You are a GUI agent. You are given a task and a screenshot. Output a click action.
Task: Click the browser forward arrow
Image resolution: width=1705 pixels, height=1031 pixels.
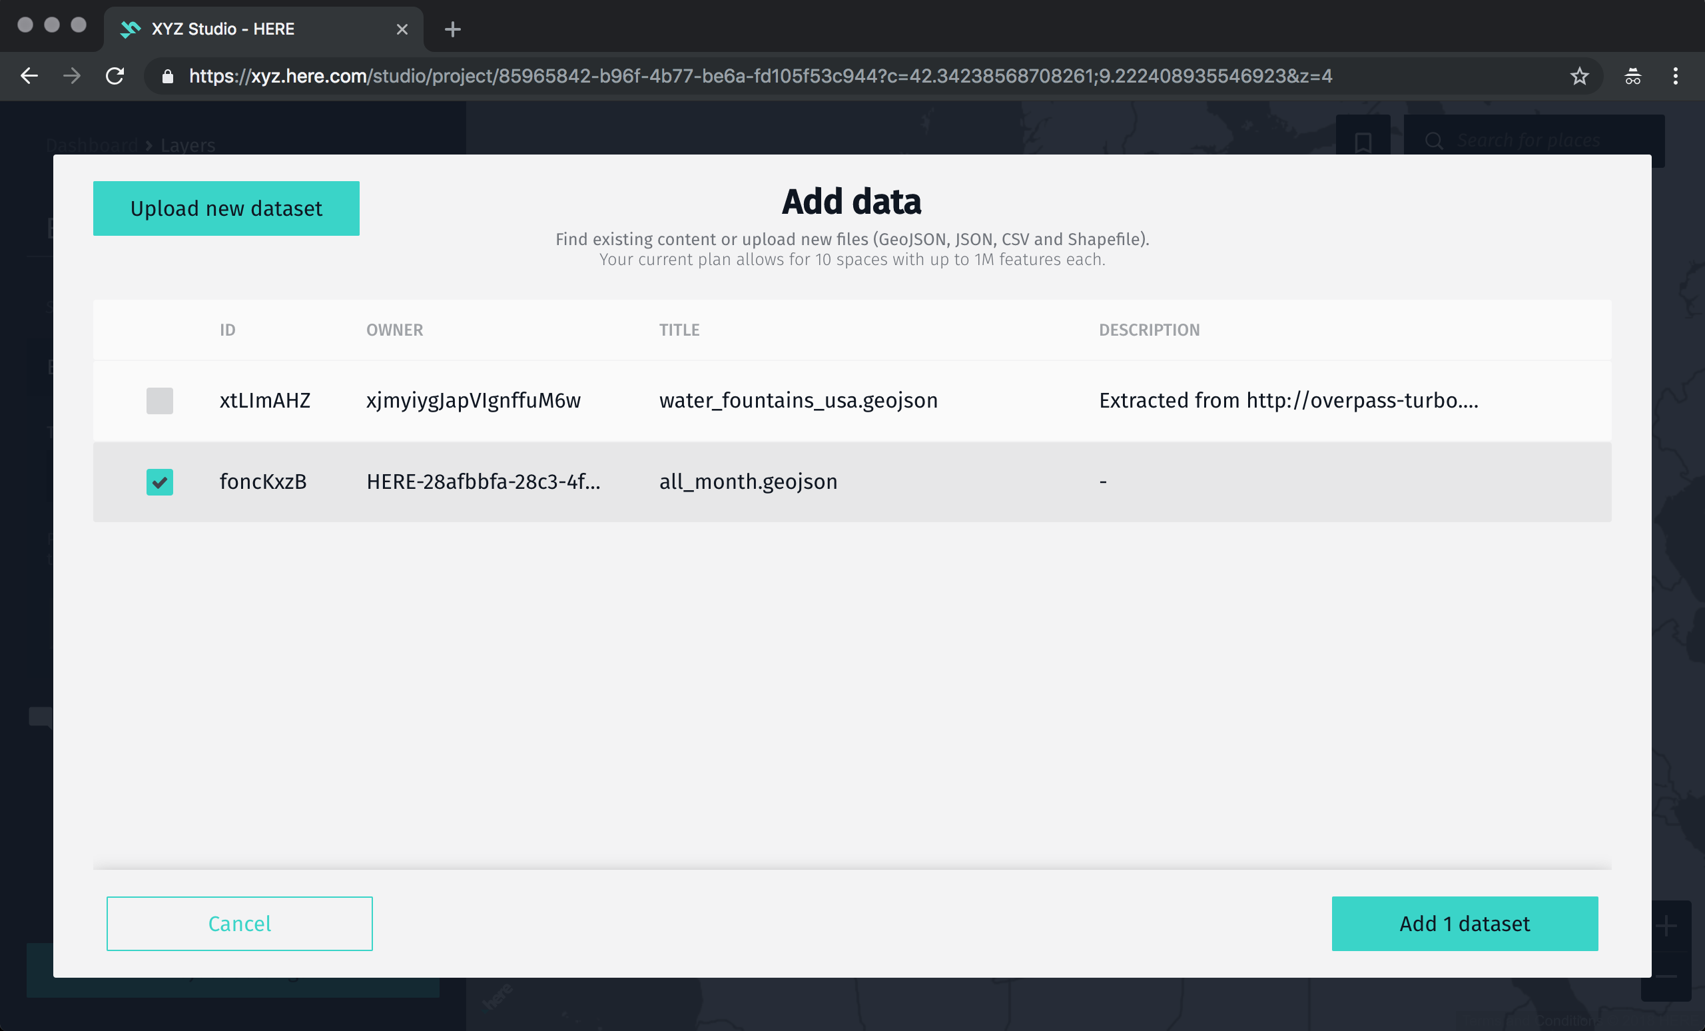pos(72,76)
